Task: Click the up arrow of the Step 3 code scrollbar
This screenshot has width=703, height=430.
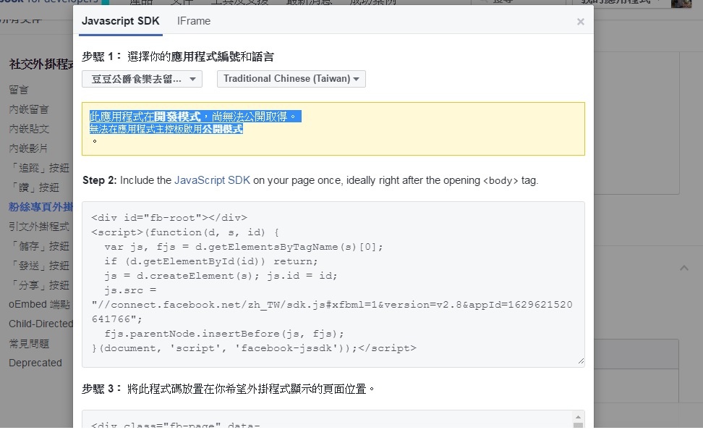Action: click(x=579, y=417)
